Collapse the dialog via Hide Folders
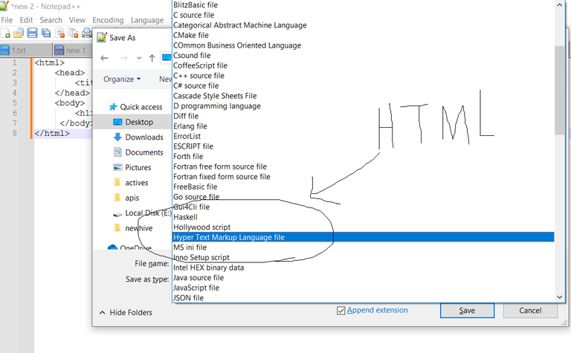This screenshot has width=571, height=353. point(126,312)
